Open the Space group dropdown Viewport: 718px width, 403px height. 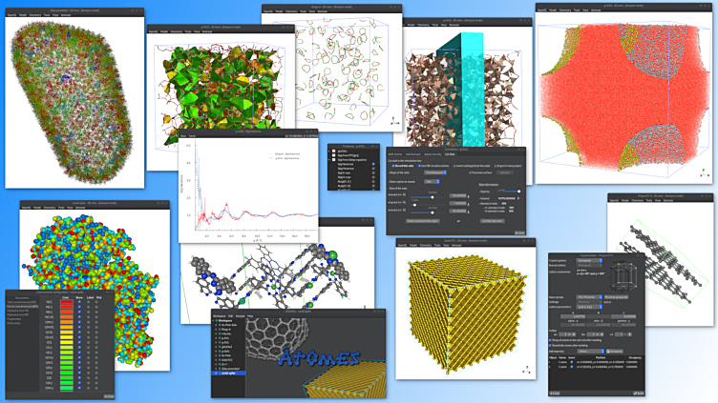click(x=589, y=298)
